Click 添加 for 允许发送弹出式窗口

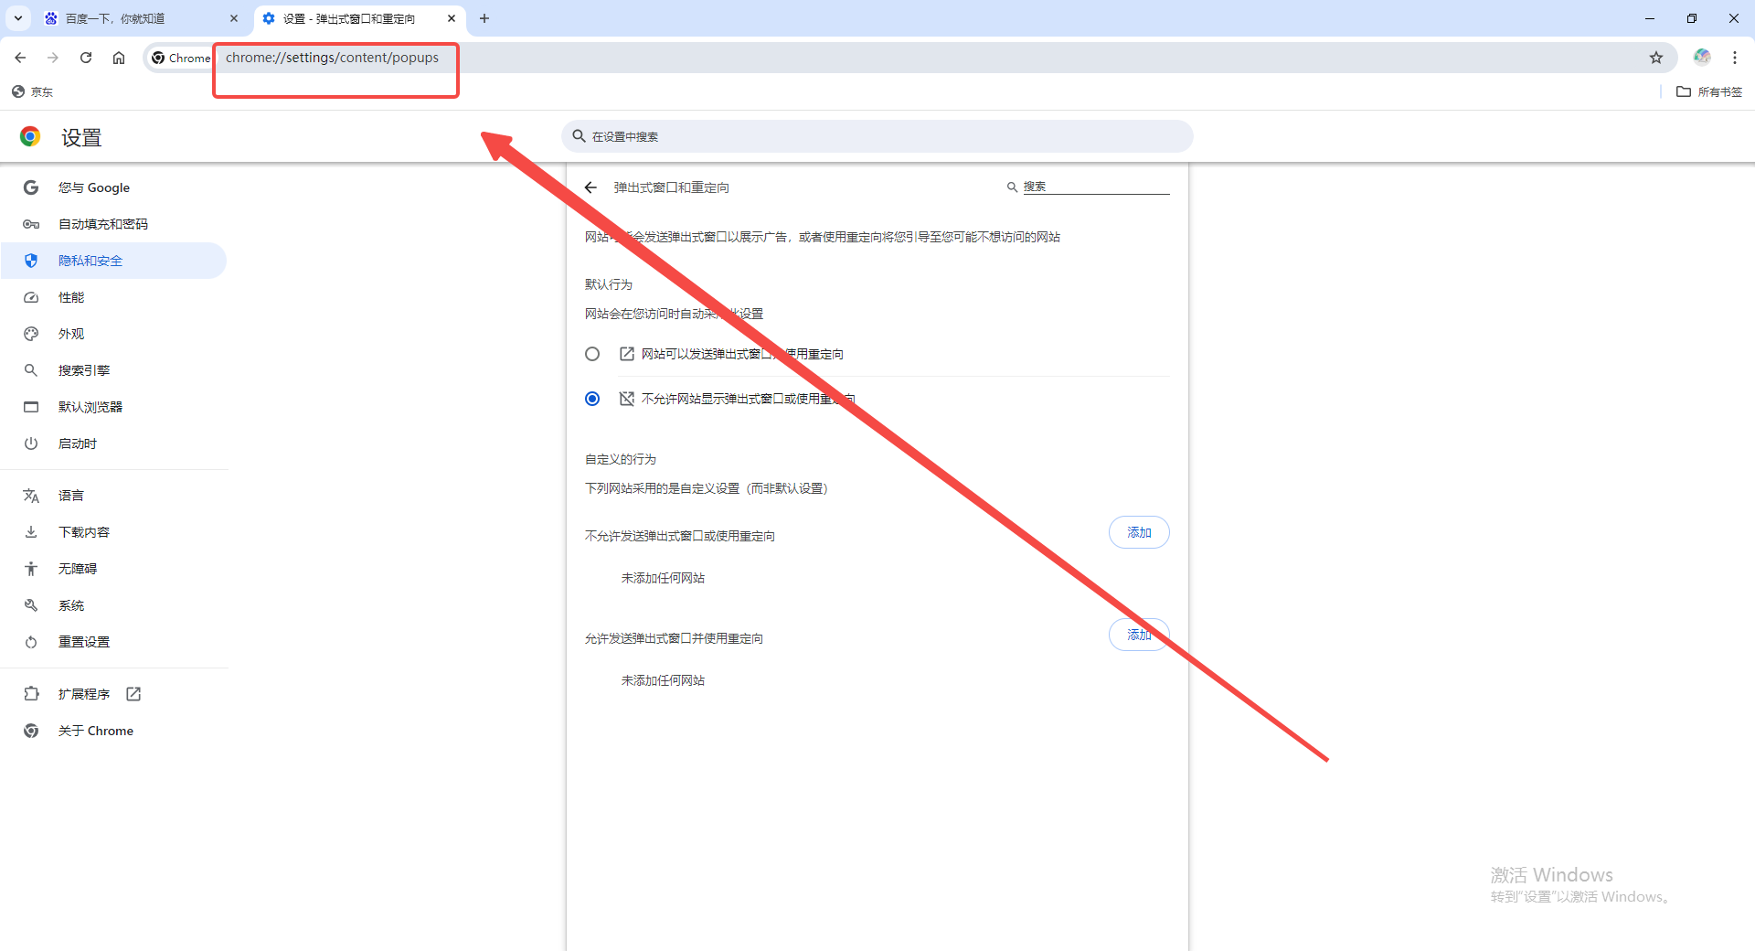(x=1139, y=635)
